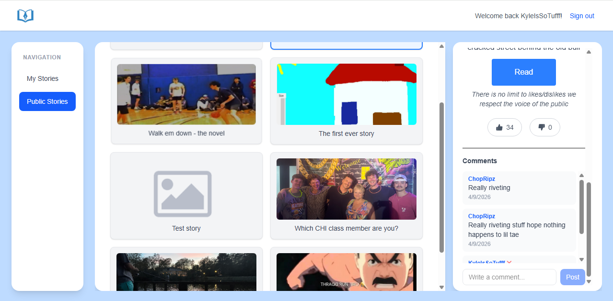Click the NAVIGATION heading text
The image size is (613, 301).
[42, 57]
